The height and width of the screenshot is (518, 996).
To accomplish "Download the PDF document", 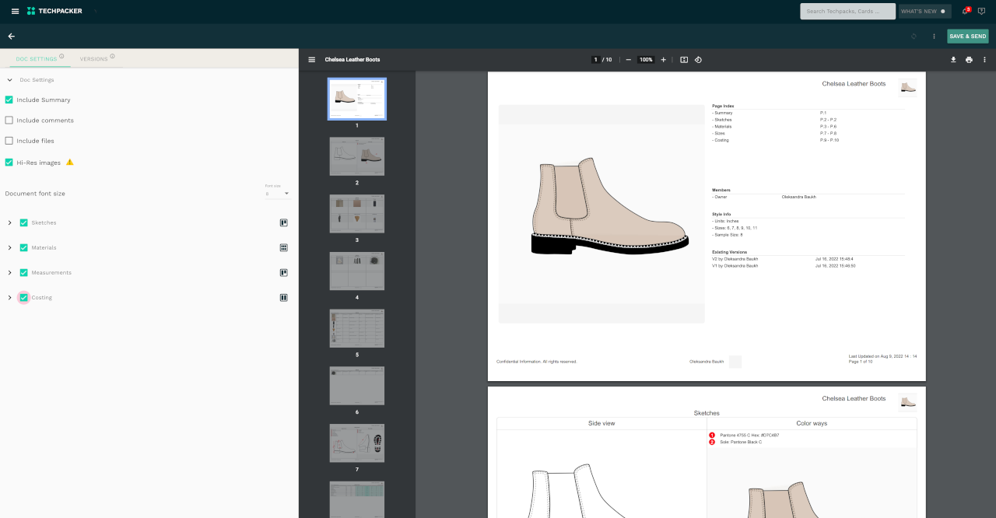I will click(x=953, y=60).
